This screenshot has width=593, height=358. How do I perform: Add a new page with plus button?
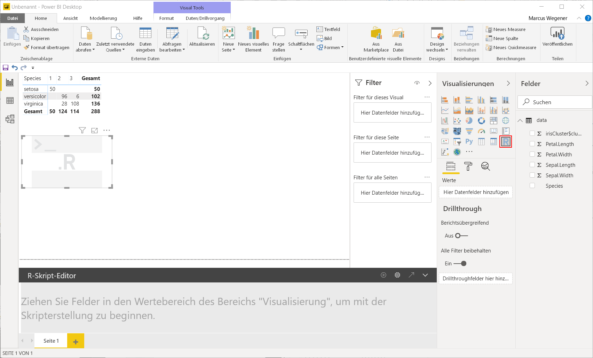click(x=76, y=341)
